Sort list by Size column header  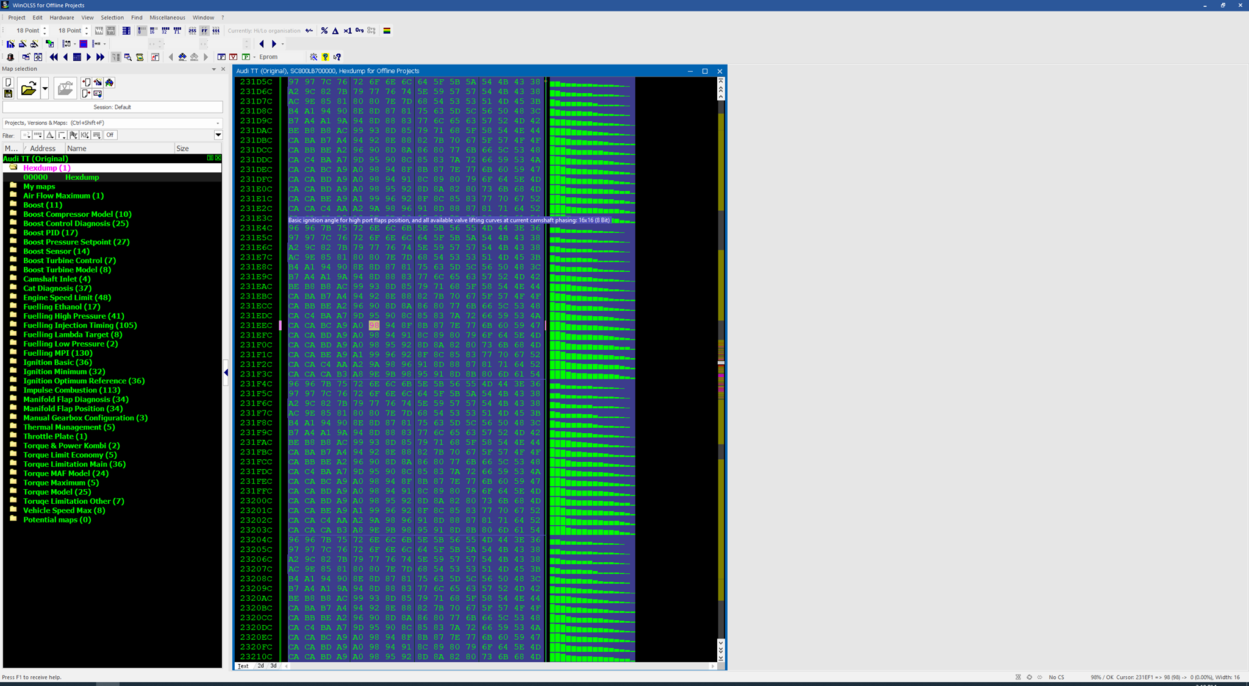click(x=198, y=148)
